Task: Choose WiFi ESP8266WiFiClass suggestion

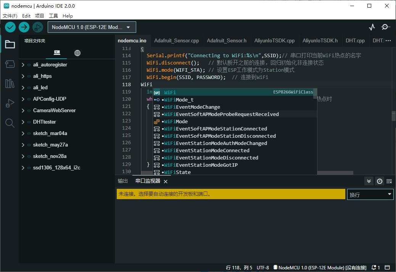Action: click(233, 92)
